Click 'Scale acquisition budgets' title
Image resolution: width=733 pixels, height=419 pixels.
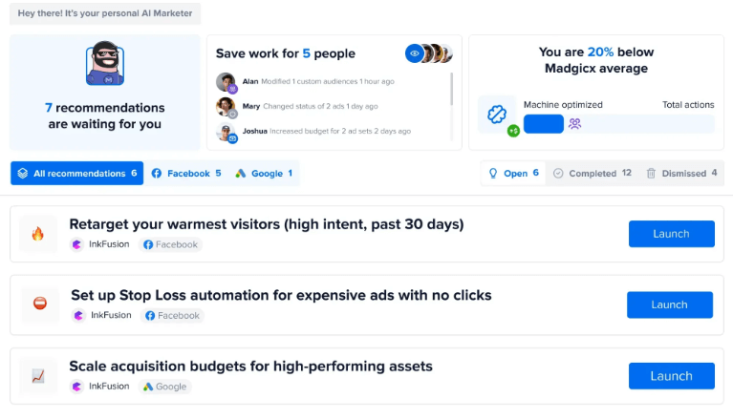tap(250, 367)
